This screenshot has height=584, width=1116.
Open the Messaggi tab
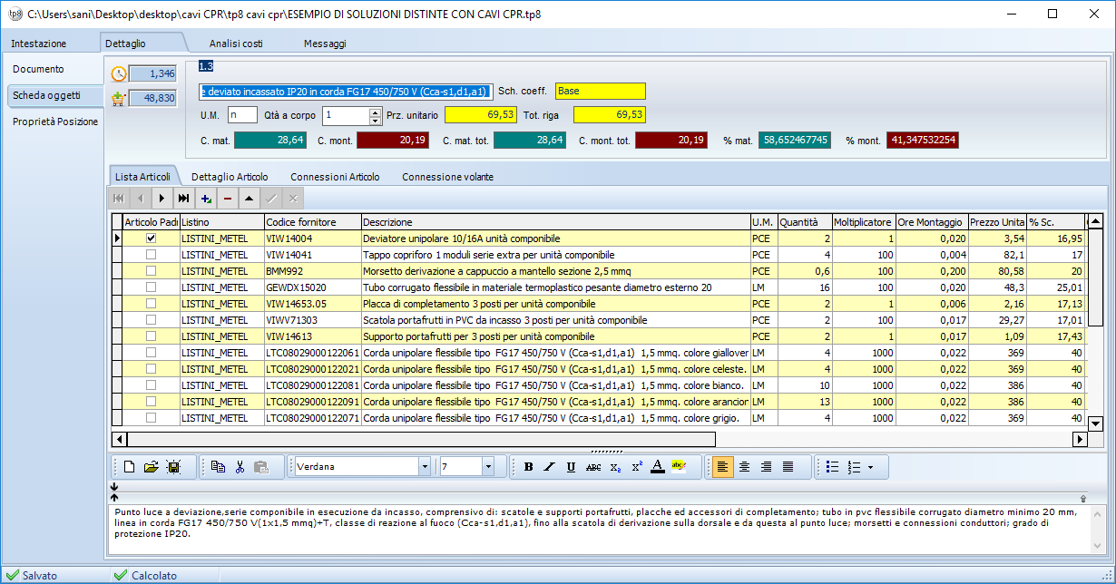pos(325,44)
